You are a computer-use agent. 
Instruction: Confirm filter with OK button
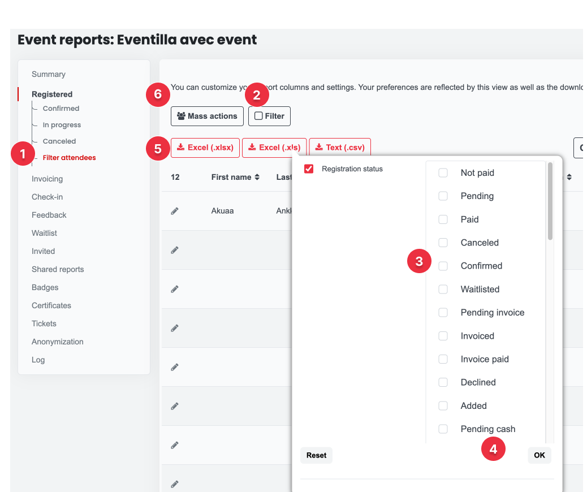click(539, 455)
